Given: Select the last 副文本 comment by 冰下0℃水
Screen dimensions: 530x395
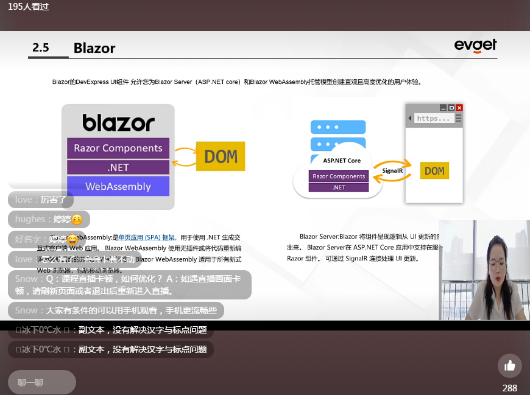Looking at the screenshot, I should [x=111, y=349].
